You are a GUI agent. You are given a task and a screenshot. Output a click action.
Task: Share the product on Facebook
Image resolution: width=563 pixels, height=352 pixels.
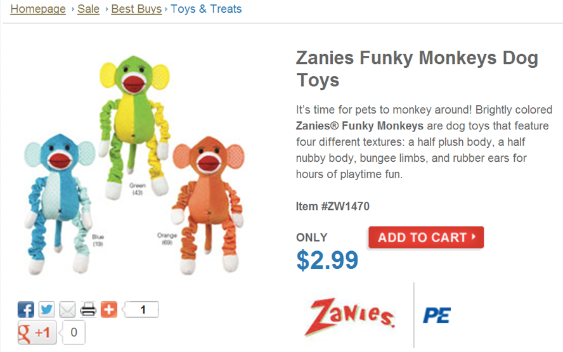pyautogui.click(x=26, y=310)
